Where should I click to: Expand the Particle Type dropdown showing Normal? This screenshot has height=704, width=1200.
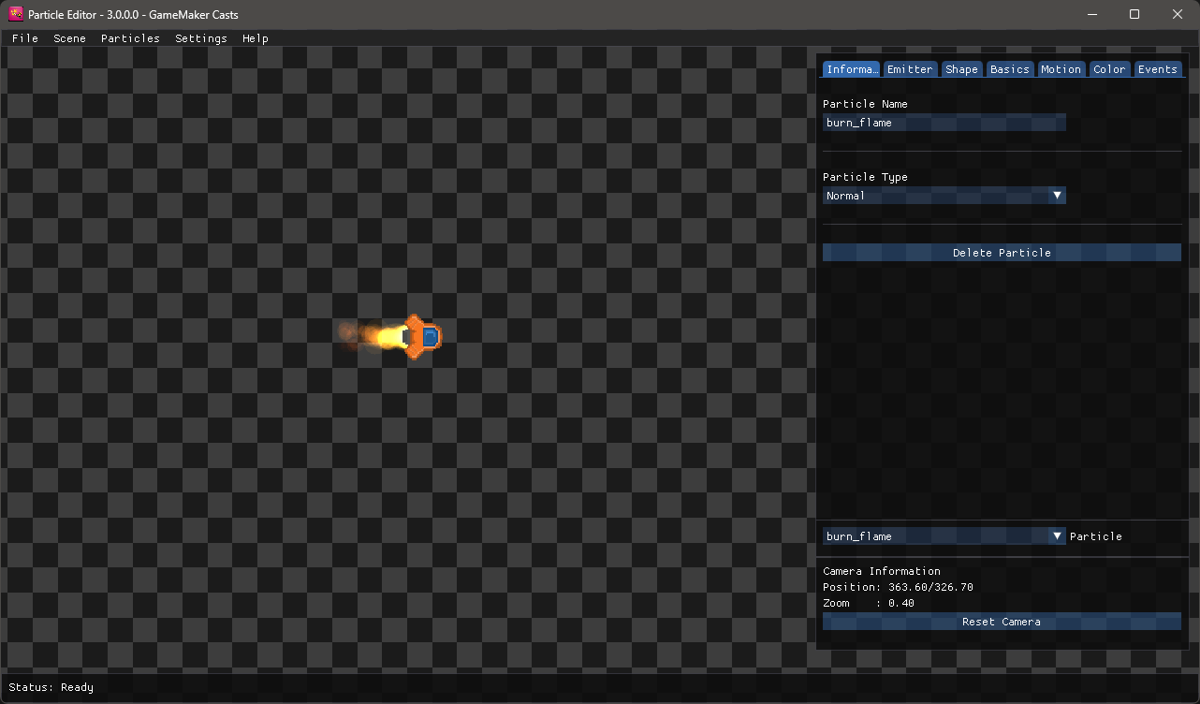pos(944,196)
